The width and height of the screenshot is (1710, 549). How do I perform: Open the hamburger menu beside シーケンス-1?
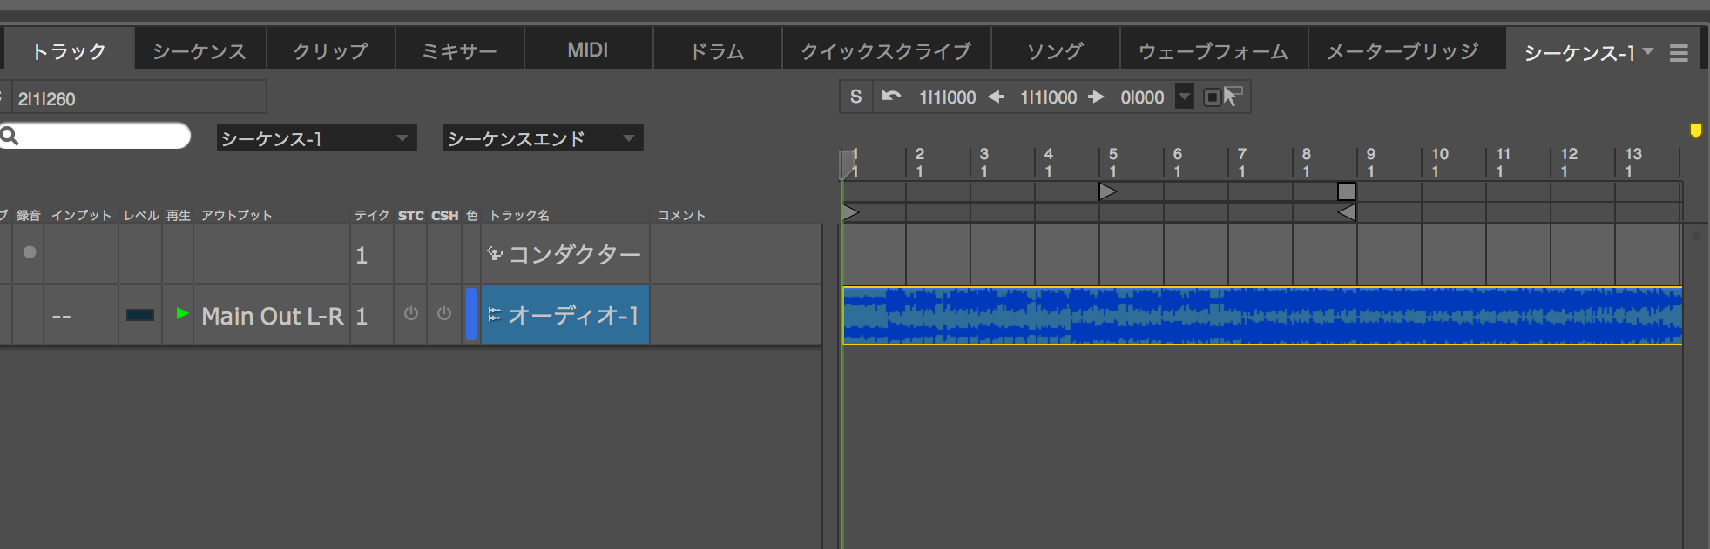[1679, 53]
